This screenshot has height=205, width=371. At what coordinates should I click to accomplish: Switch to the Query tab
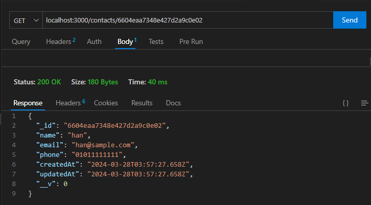tap(21, 41)
